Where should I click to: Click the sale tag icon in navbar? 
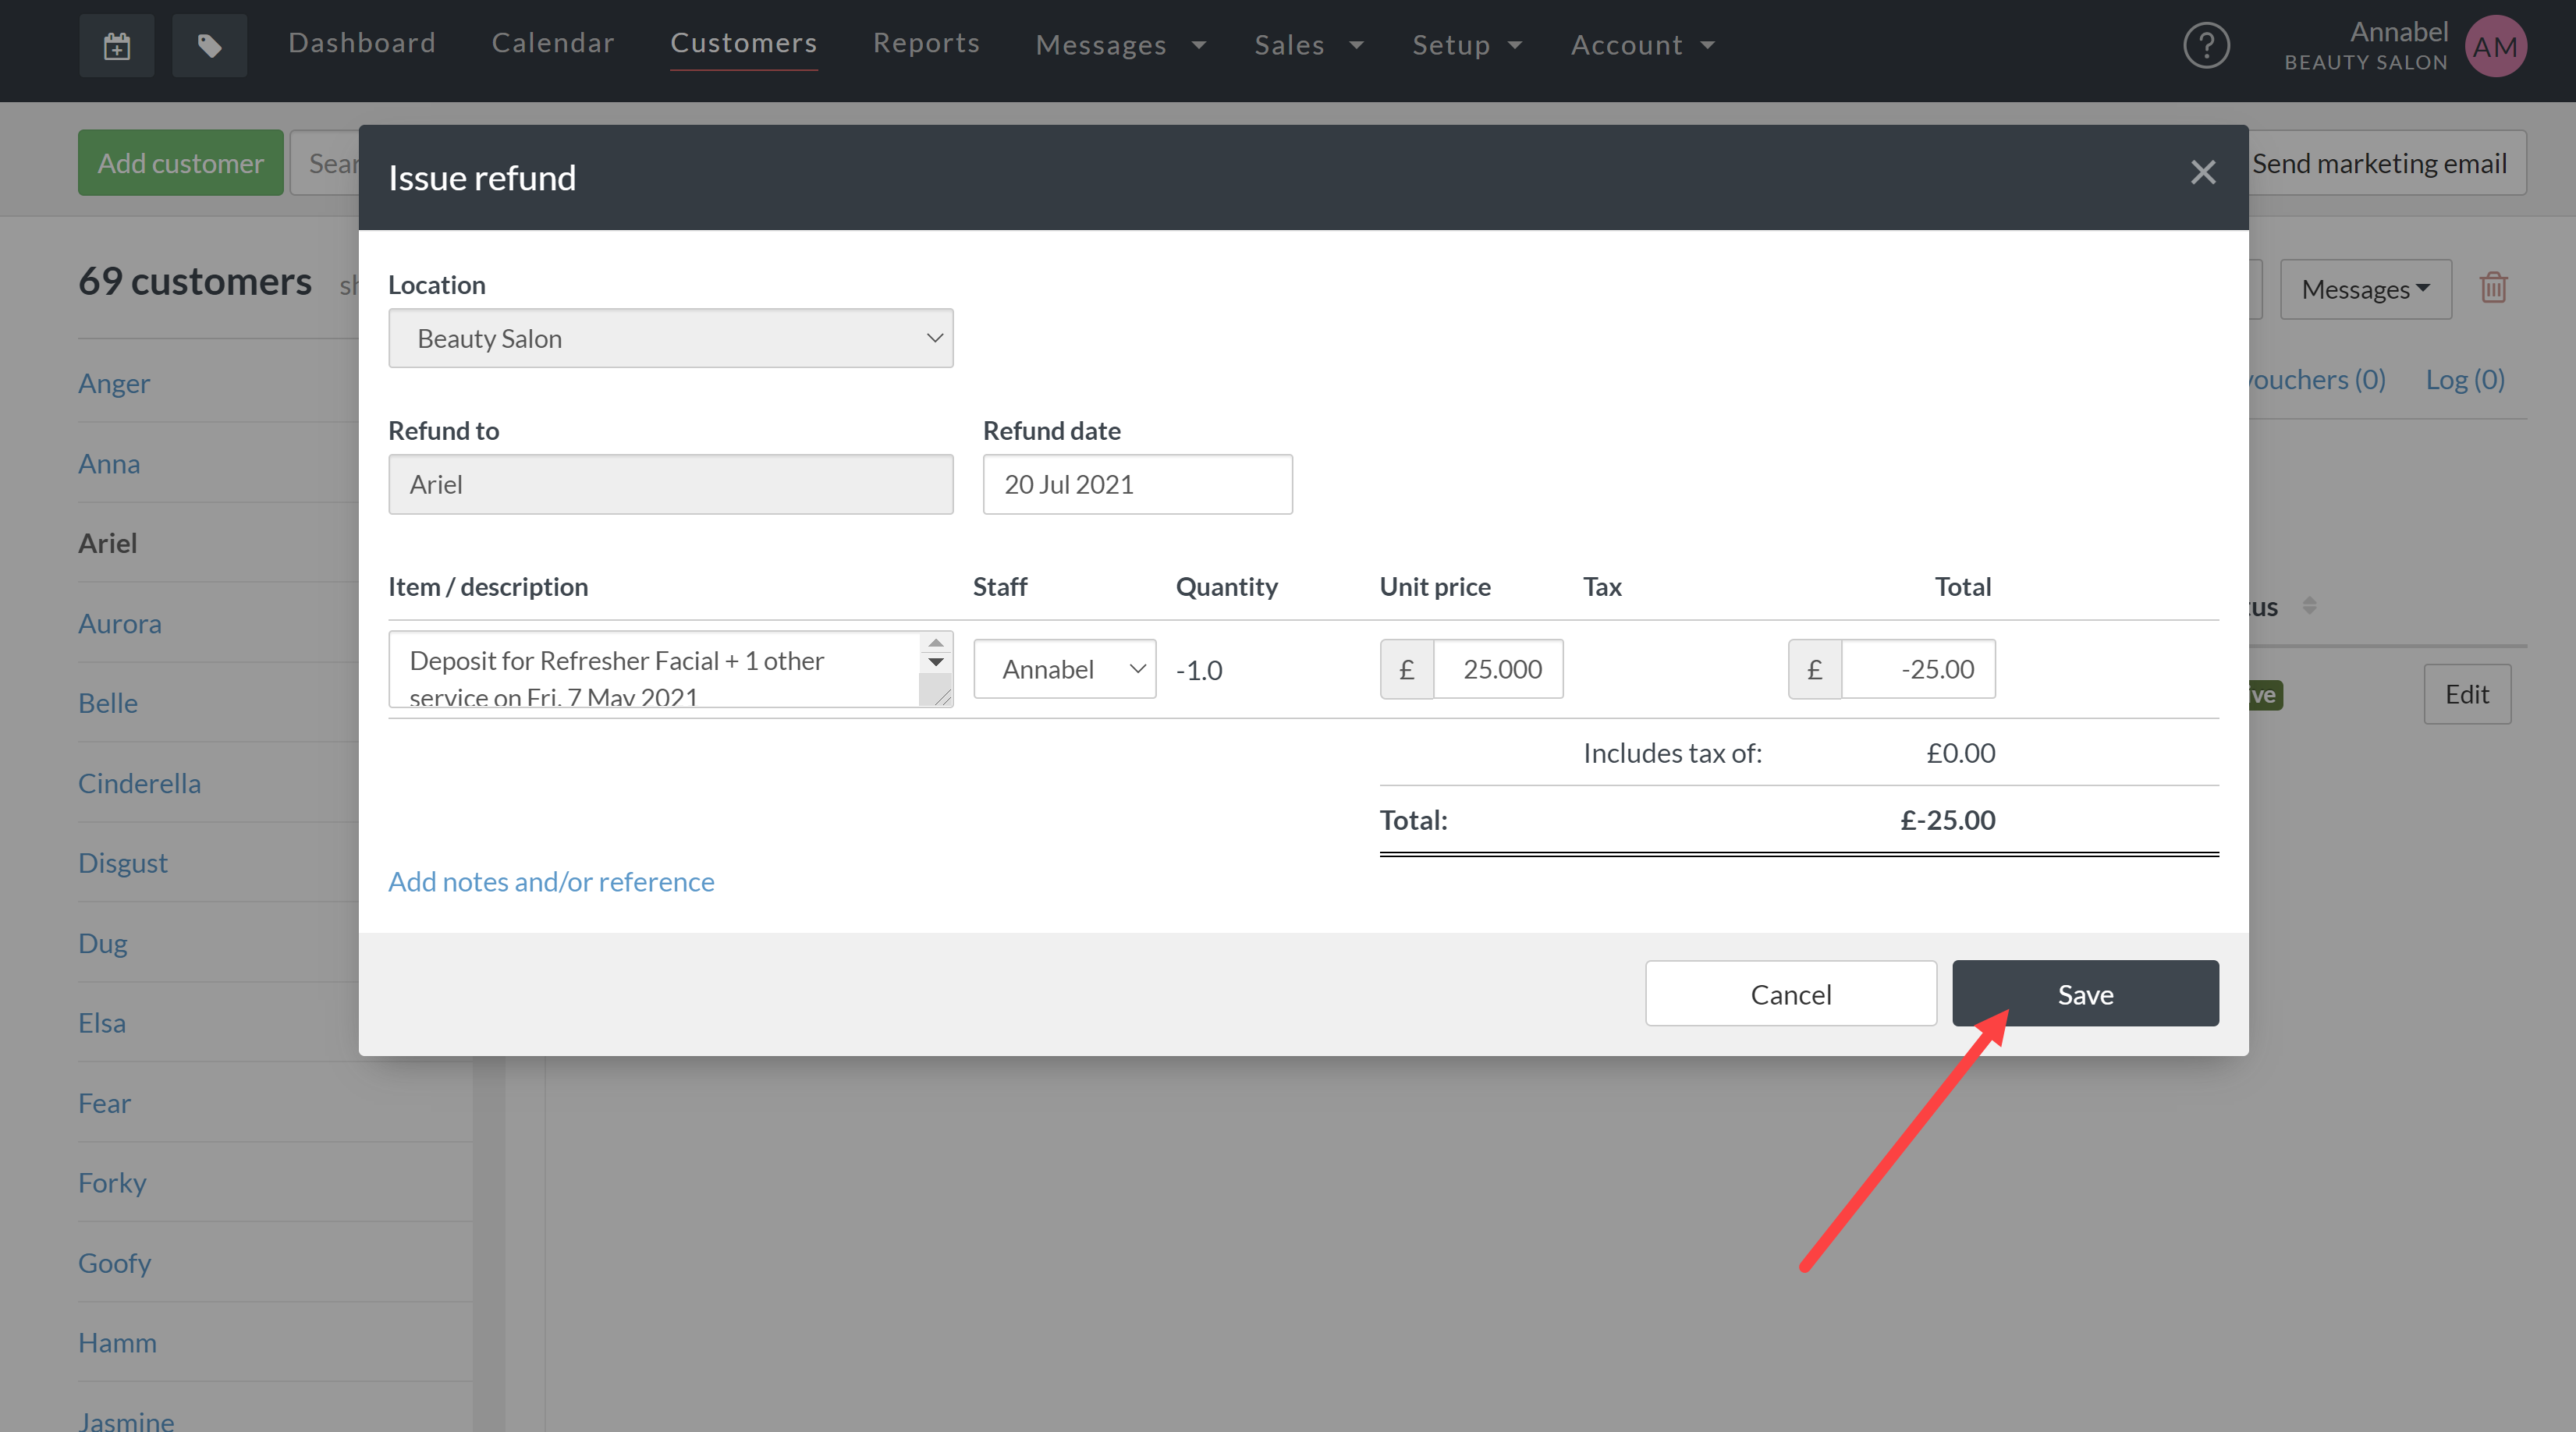pos(209,45)
